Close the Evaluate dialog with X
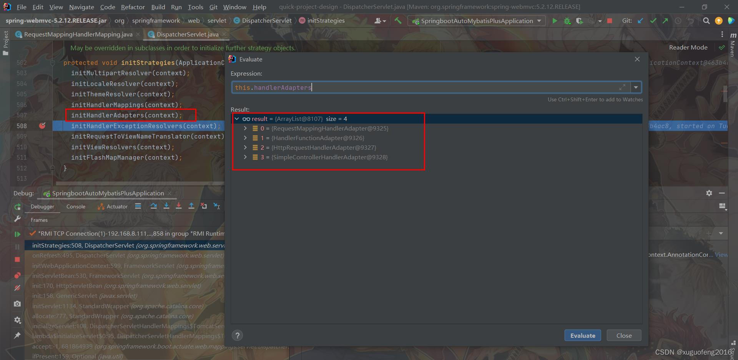738x360 pixels. coord(637,59)
